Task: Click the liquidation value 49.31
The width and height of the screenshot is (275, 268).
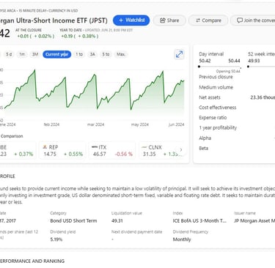Action: tap(117, 220)
